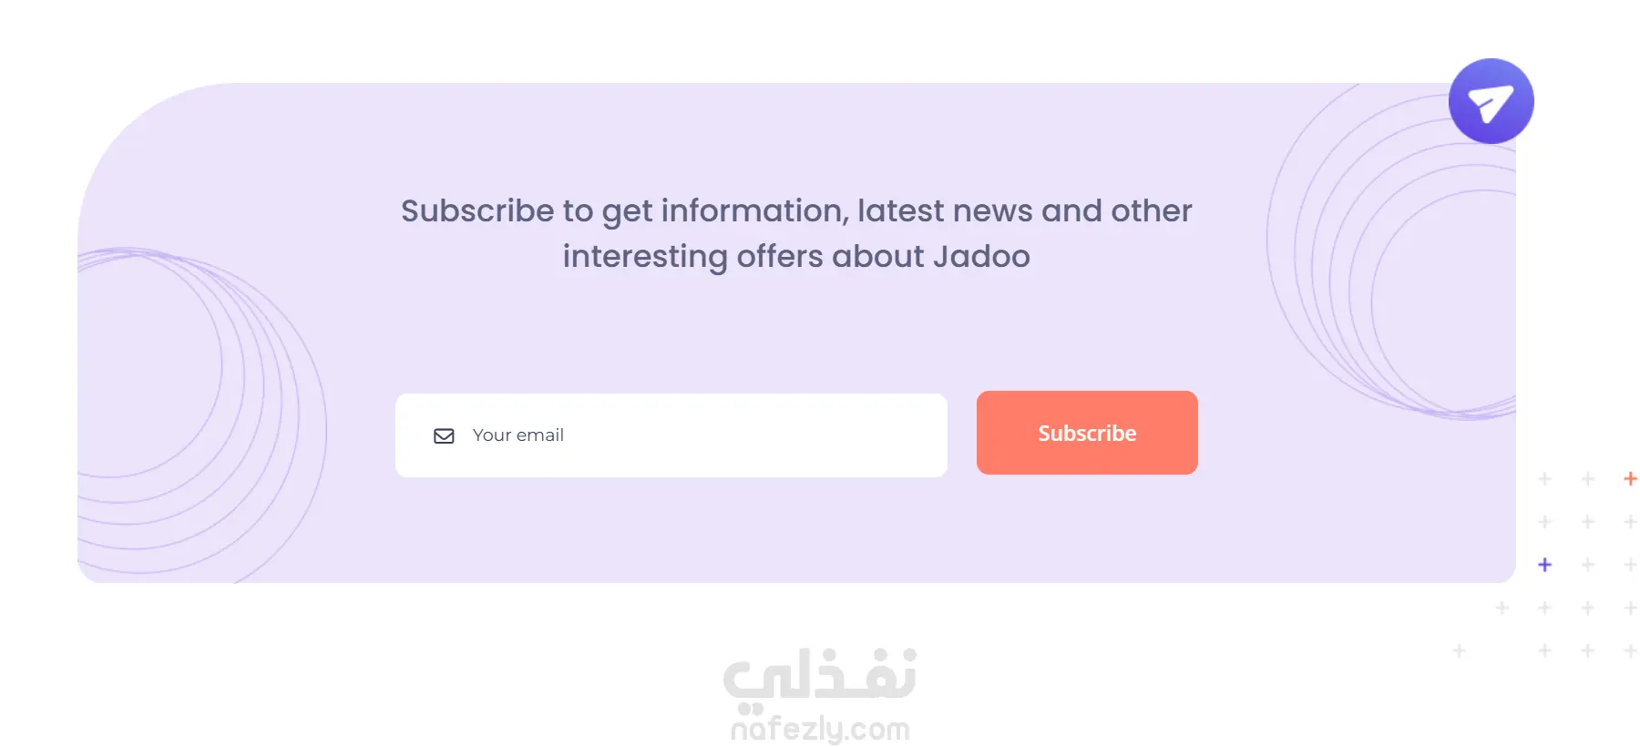
Task: Click grey plus directly below orange plus
Action: click(1630, 522)
